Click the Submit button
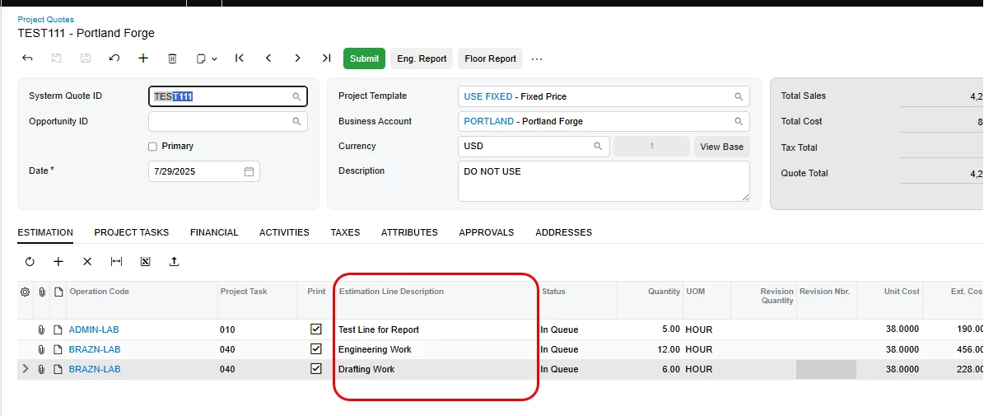 tap(364, 58)
